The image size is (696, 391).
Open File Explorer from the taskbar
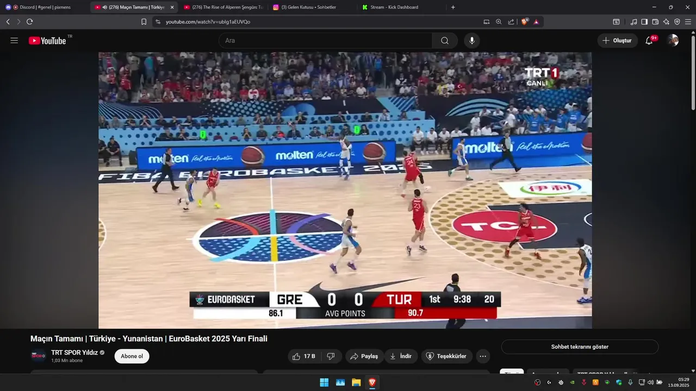pos(356,382)
